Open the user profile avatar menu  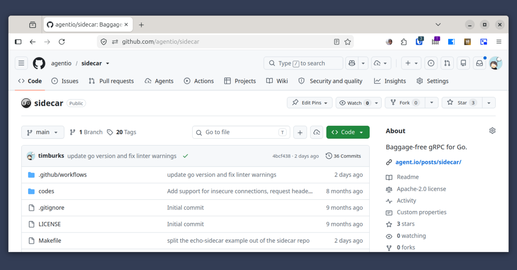point(495,63)
